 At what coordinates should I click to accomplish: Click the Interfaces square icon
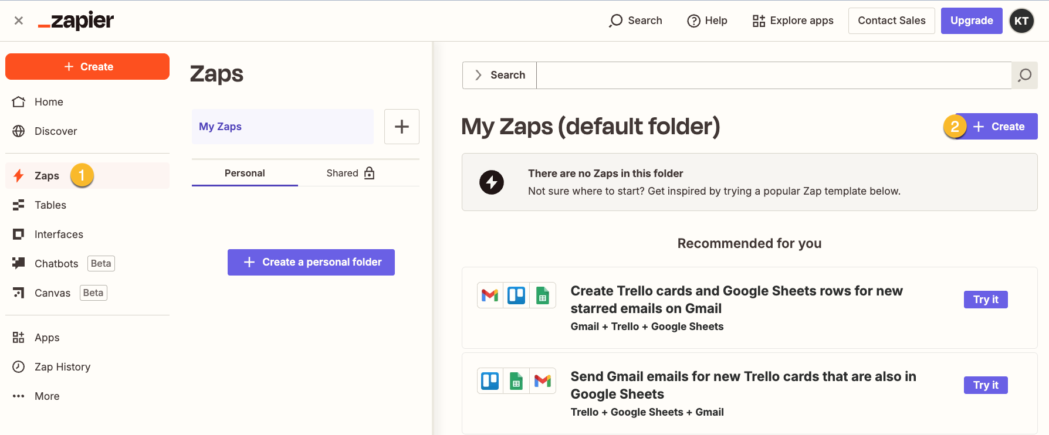click(x=19, y=235)
